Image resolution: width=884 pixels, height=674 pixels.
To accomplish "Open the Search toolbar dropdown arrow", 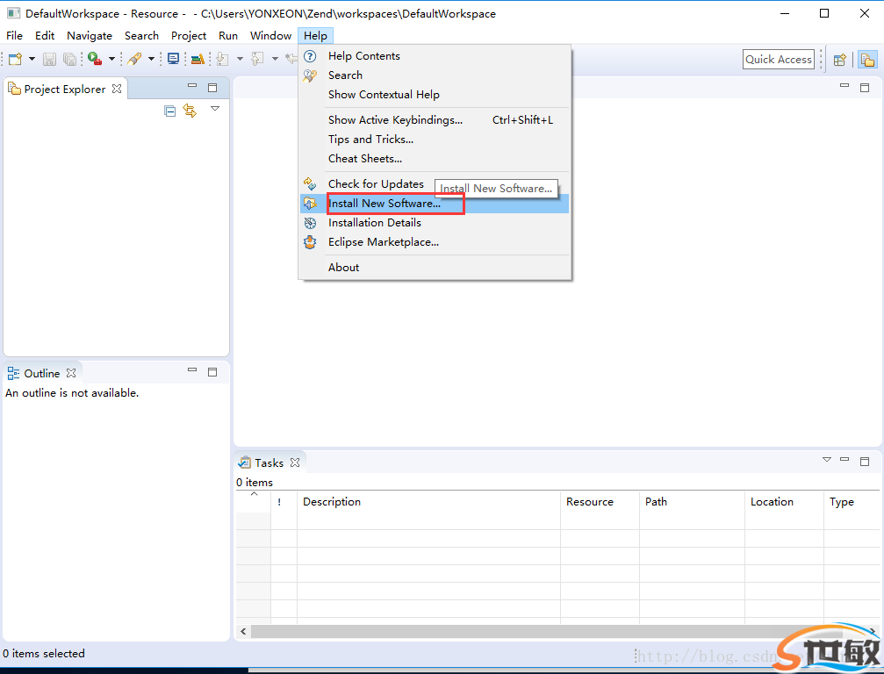I will click(x=151, y=59).
